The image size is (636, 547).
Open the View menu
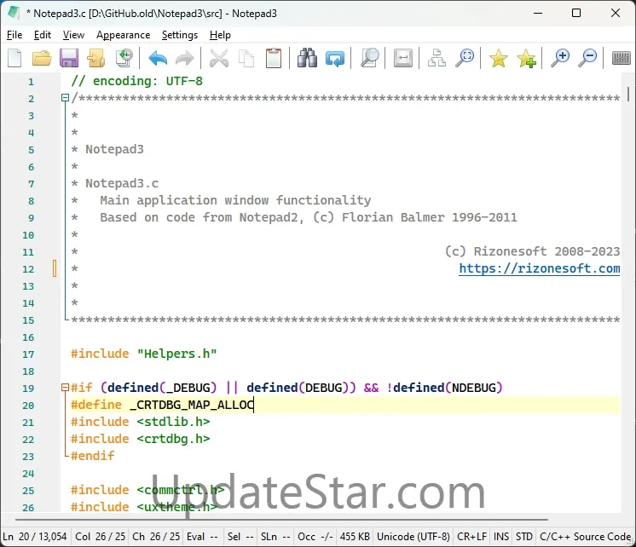[73, 35]
